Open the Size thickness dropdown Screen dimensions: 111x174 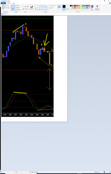point(59,8)
